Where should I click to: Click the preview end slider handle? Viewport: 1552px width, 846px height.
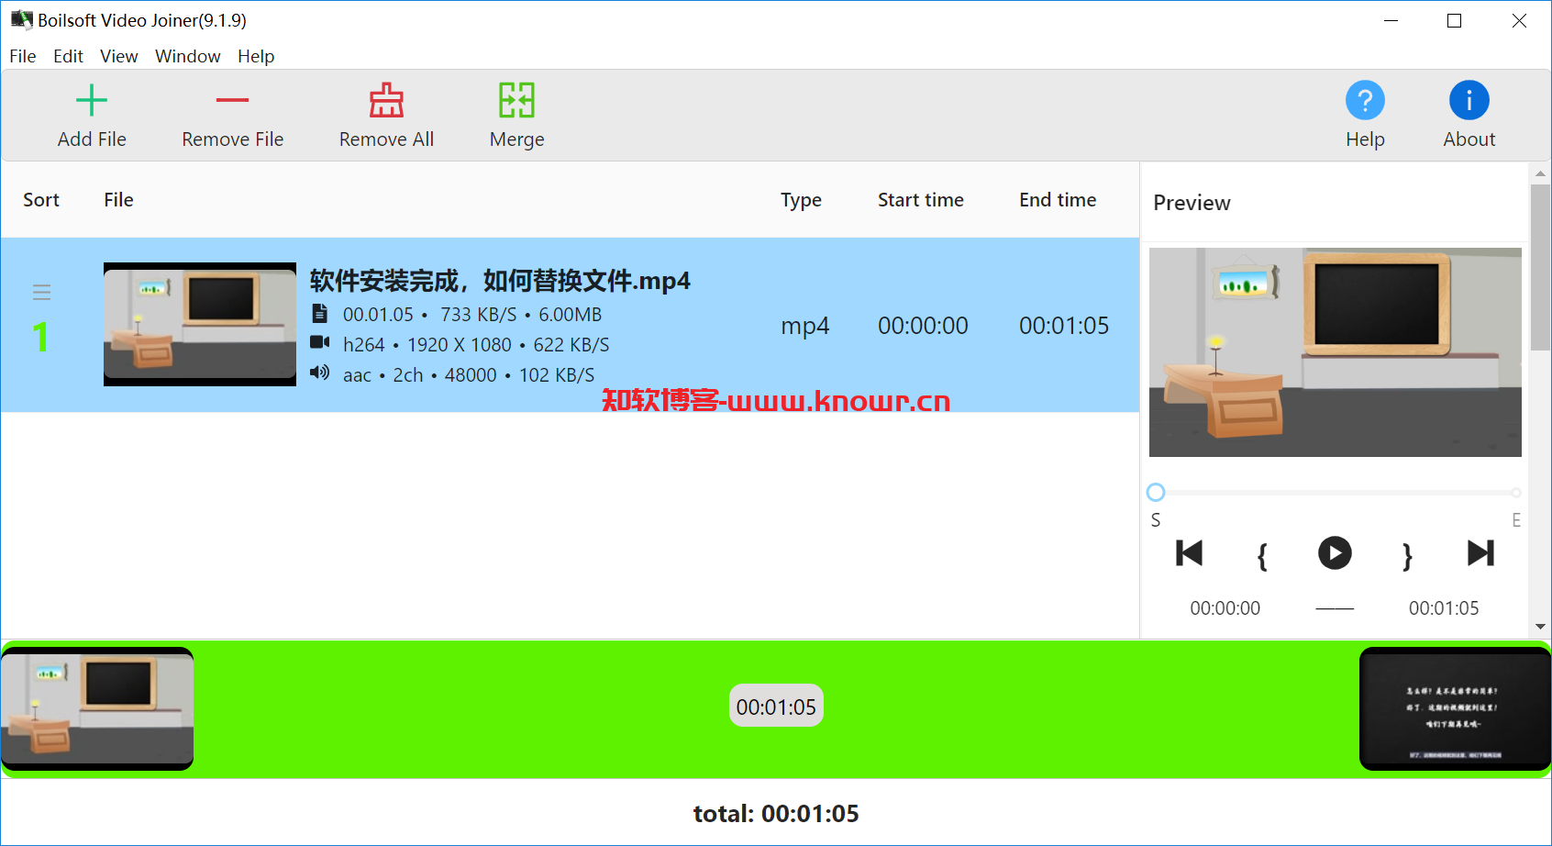pos(1516,493)
